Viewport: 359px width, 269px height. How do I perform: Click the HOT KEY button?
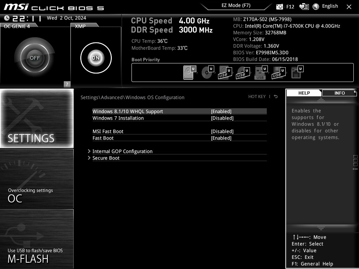point(257,97)
